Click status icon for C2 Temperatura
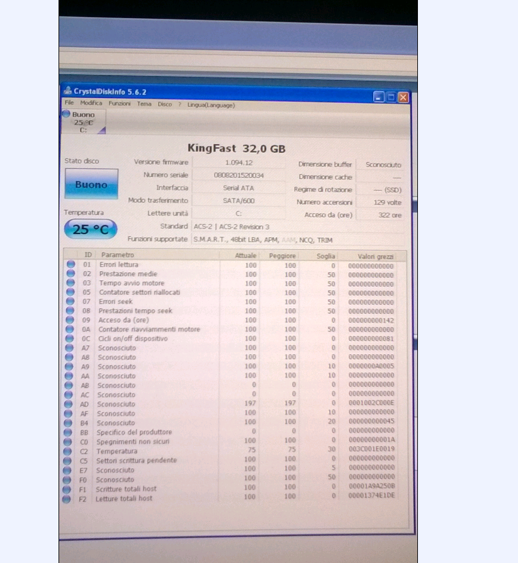 tap(67, 451)
